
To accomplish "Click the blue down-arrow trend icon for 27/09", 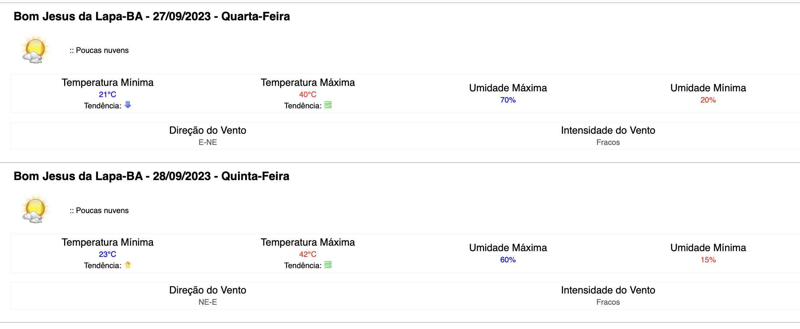I will point(128,105).
